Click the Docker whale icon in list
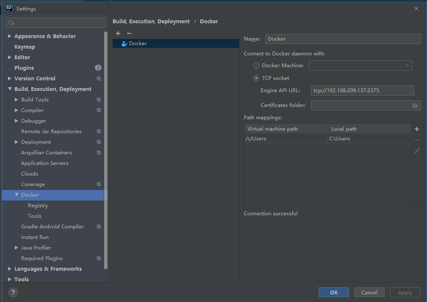 pos(124,44)
